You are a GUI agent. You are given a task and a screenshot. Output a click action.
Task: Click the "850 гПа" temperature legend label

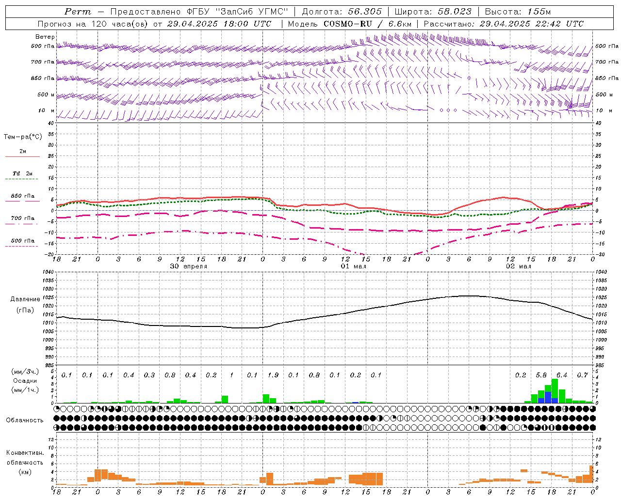(23, 196)
